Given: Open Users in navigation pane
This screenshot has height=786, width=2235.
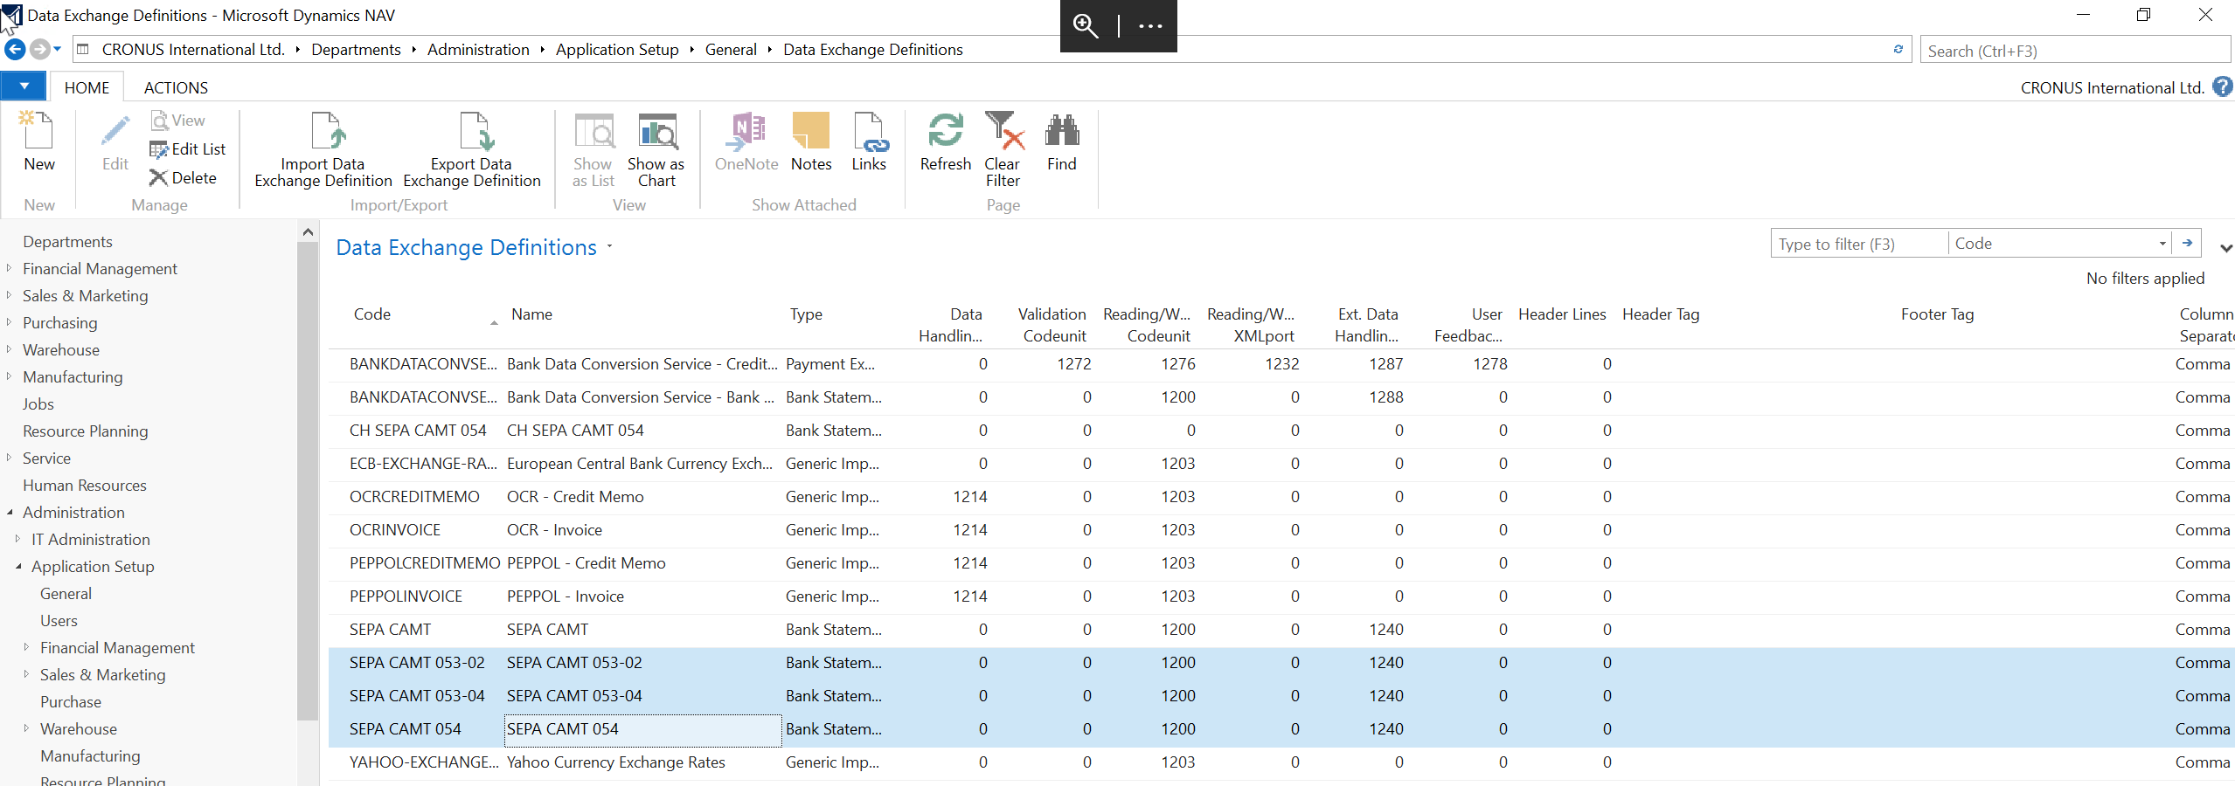Looking at the screenshot, I should [x=59, y=621].
